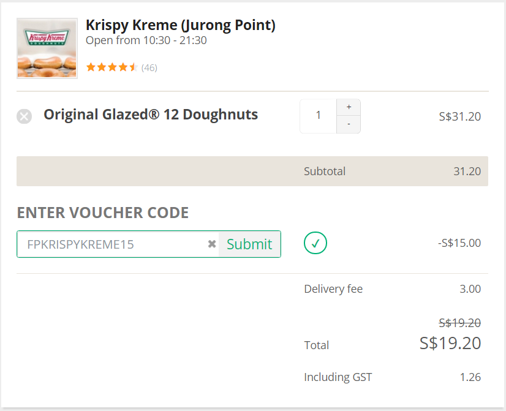Click the S$31.20 item price

(x=459, y=116)
